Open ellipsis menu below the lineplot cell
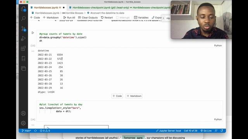Viewport: 248px width, 139px height. tap(33, 125)
